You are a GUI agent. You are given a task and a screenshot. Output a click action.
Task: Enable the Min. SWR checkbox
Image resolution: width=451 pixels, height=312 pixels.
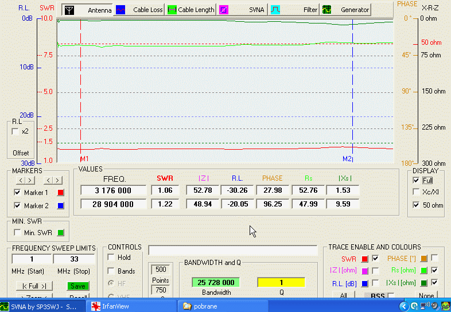[16, 232]
